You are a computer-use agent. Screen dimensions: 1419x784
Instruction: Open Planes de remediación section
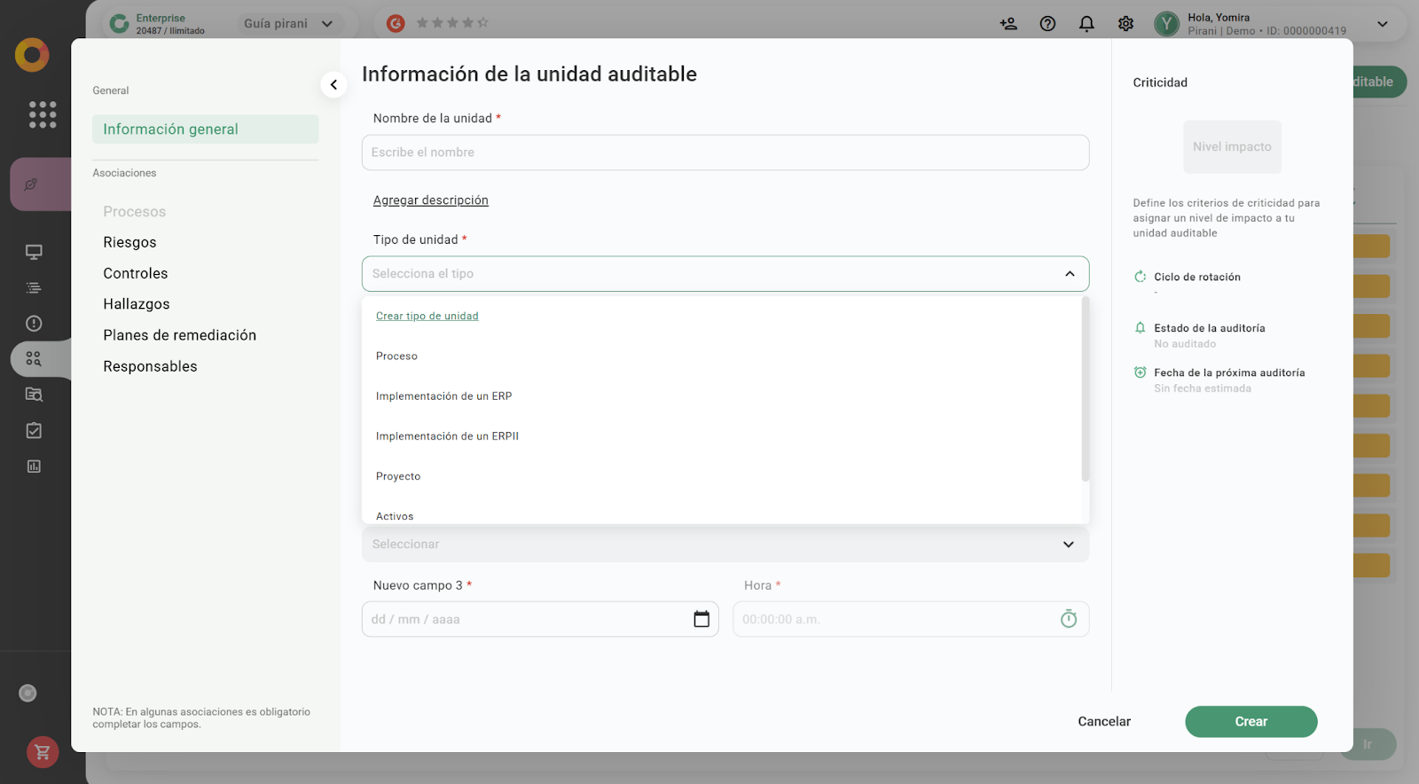[179, 335]
